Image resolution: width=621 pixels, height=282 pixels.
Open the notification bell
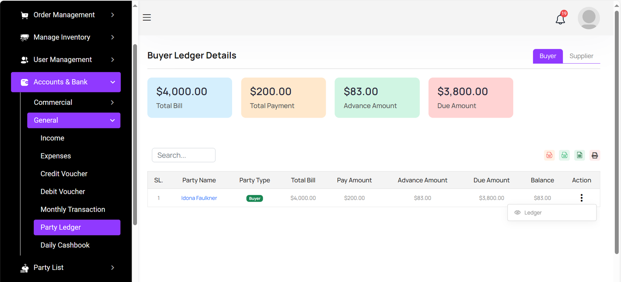[560, 19]
